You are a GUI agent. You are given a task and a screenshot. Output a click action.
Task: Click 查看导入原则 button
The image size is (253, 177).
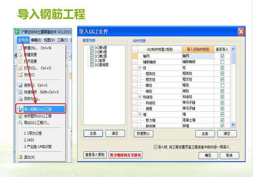(x=95, y=155)
